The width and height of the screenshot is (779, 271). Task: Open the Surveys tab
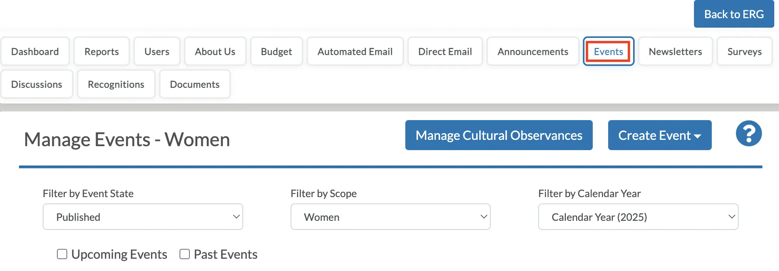coord(745,51)
